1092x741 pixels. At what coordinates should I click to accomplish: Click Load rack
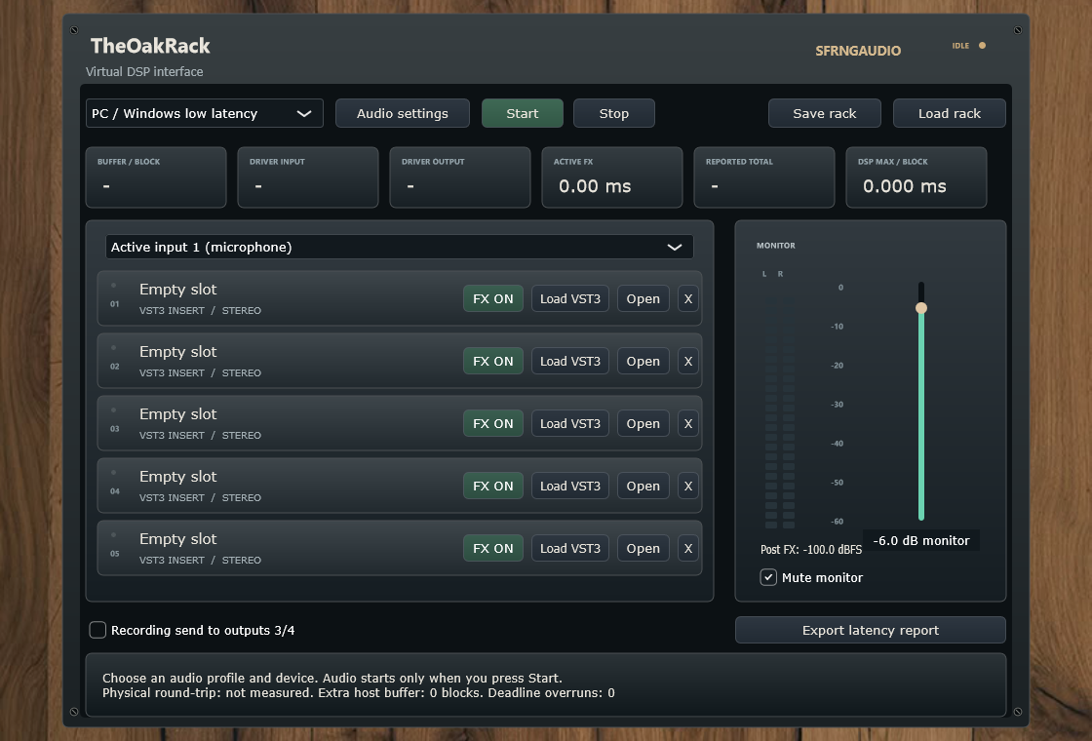(950, 113)
